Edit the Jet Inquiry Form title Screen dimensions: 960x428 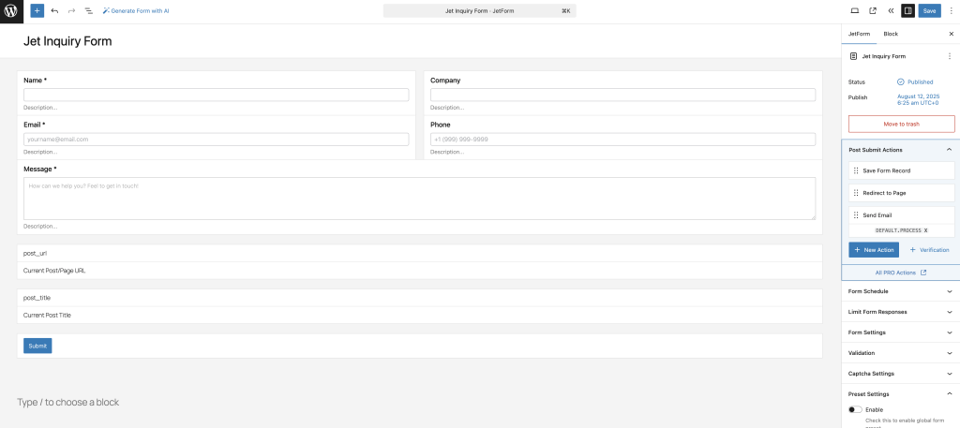point(67,41)
